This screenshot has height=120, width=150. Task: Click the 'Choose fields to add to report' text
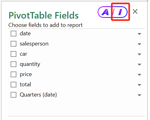click(45, 25)
